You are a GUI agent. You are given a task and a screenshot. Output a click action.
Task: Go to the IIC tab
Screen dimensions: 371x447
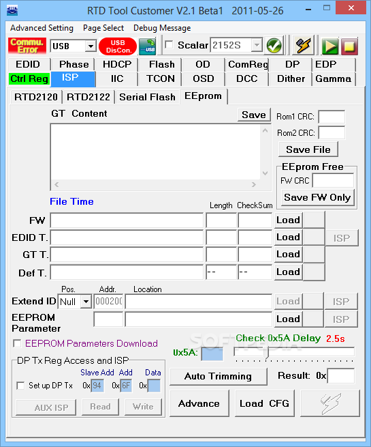pyautogui.click(x=117, y=78)
